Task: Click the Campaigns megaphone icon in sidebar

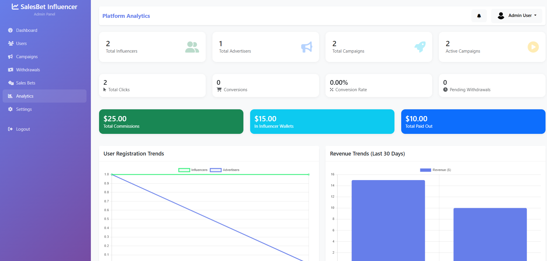Action: pyautogui.click(x=11, y=57)
